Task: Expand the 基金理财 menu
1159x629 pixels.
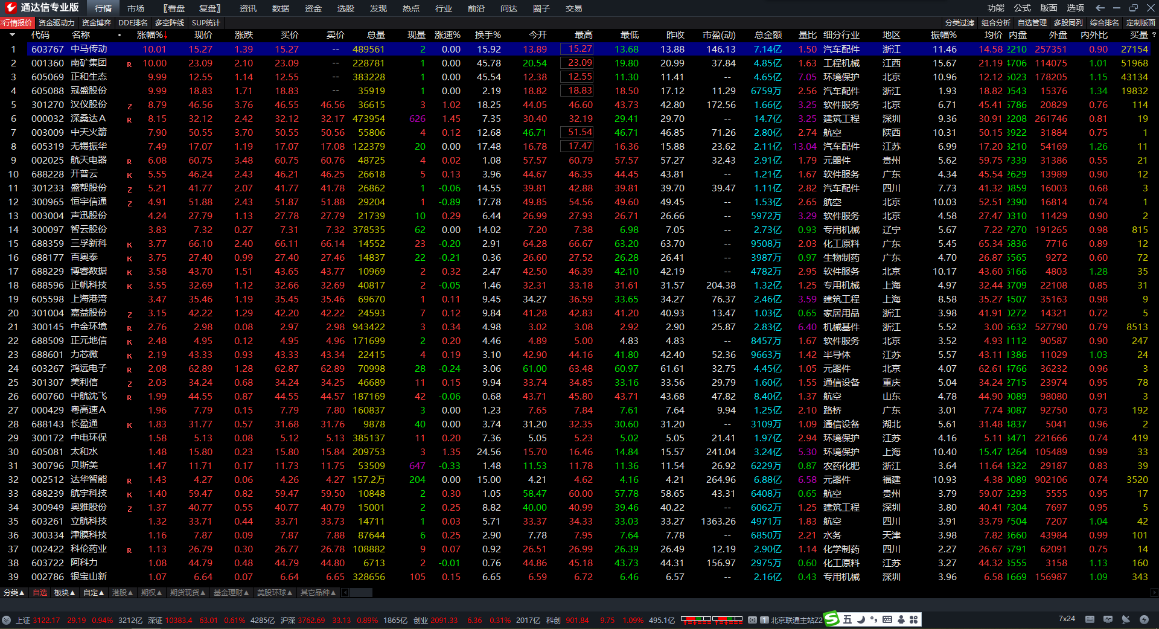Action: click(x=231, y=593)
